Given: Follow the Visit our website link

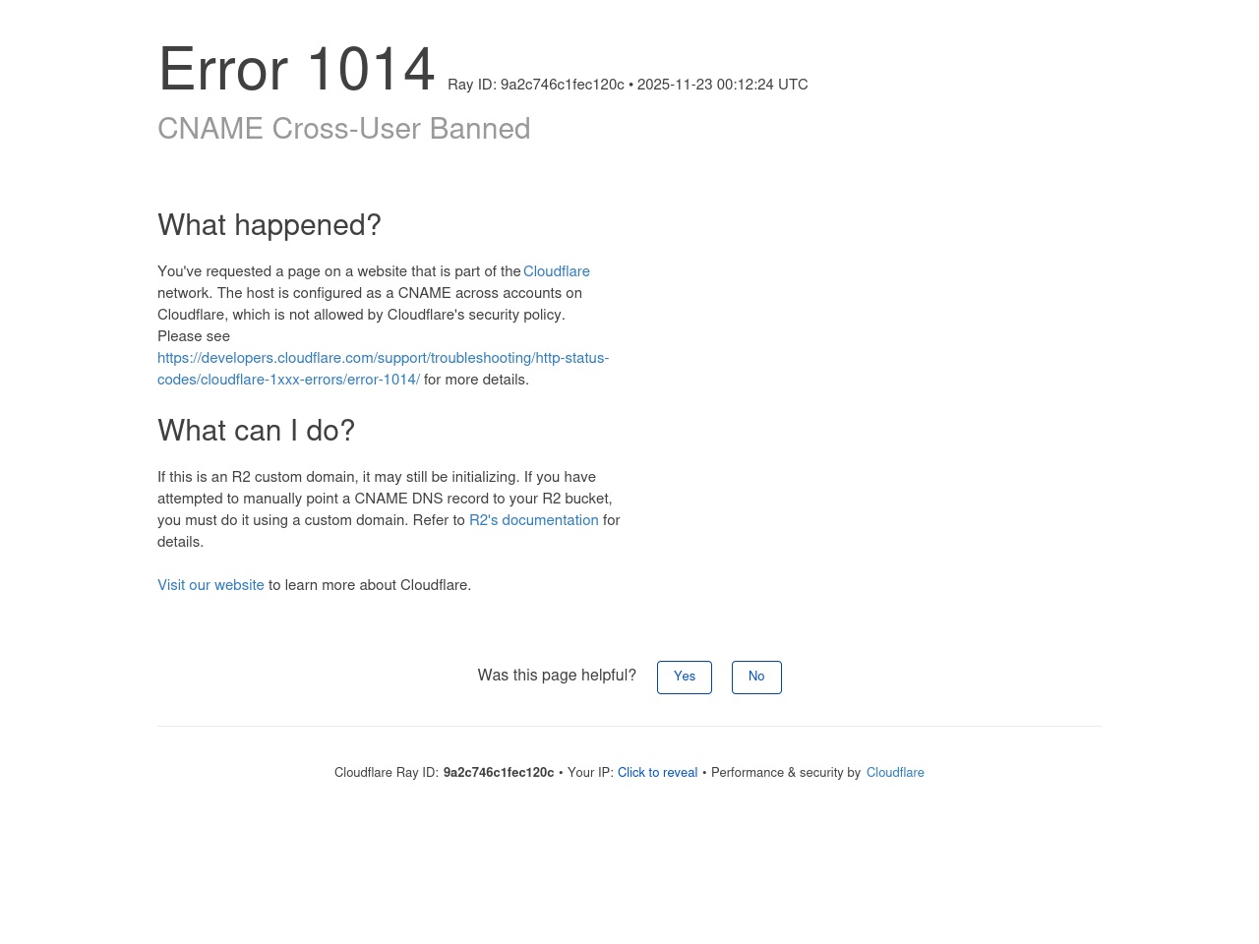Looking at the screenshot, I should (210, 586).
